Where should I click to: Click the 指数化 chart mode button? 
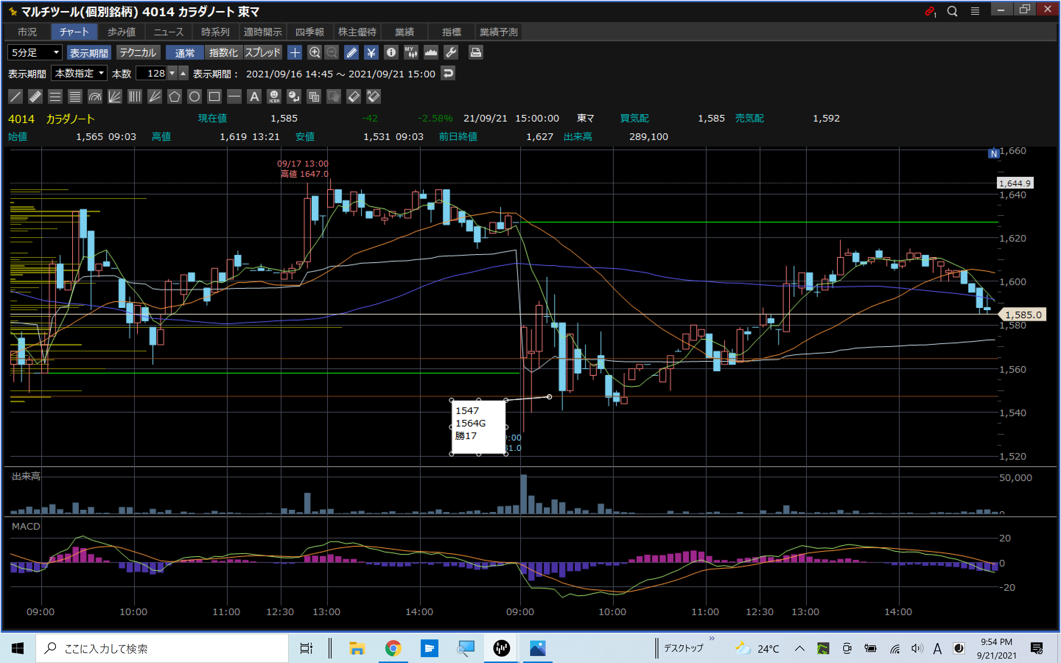pyautogui.click(x=223, y=53)
